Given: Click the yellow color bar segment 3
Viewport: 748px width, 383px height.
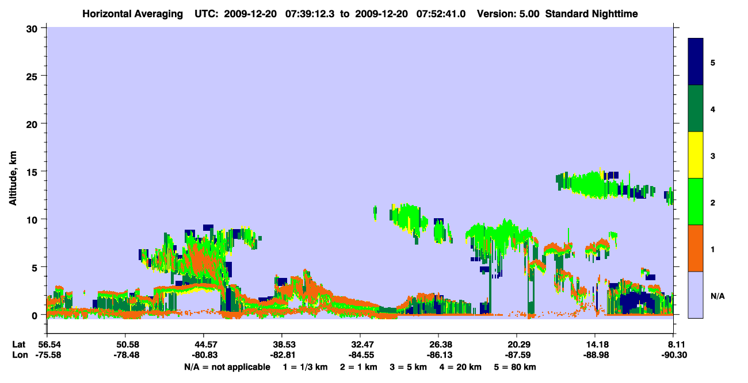Looking at the screenshot, I should pos(696,155).
